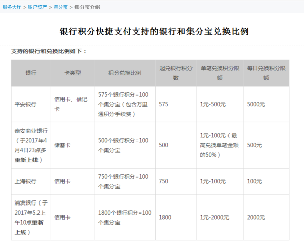Select the 5000元 daily limit cell

coord(266,104)
